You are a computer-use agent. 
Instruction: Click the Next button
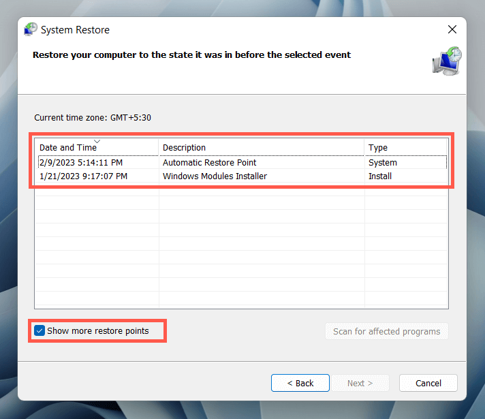tap(360, 383)
